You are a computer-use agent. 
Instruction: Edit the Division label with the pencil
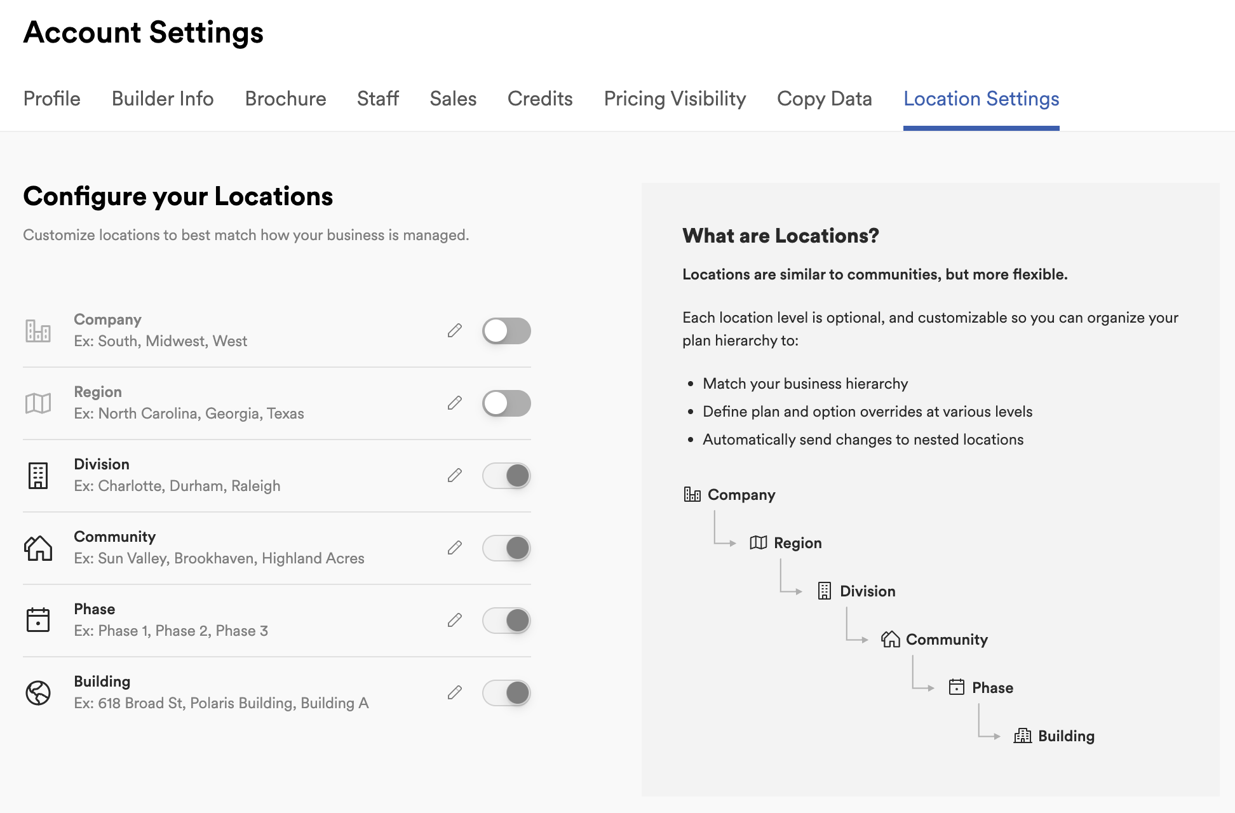[x=454, y=474]
